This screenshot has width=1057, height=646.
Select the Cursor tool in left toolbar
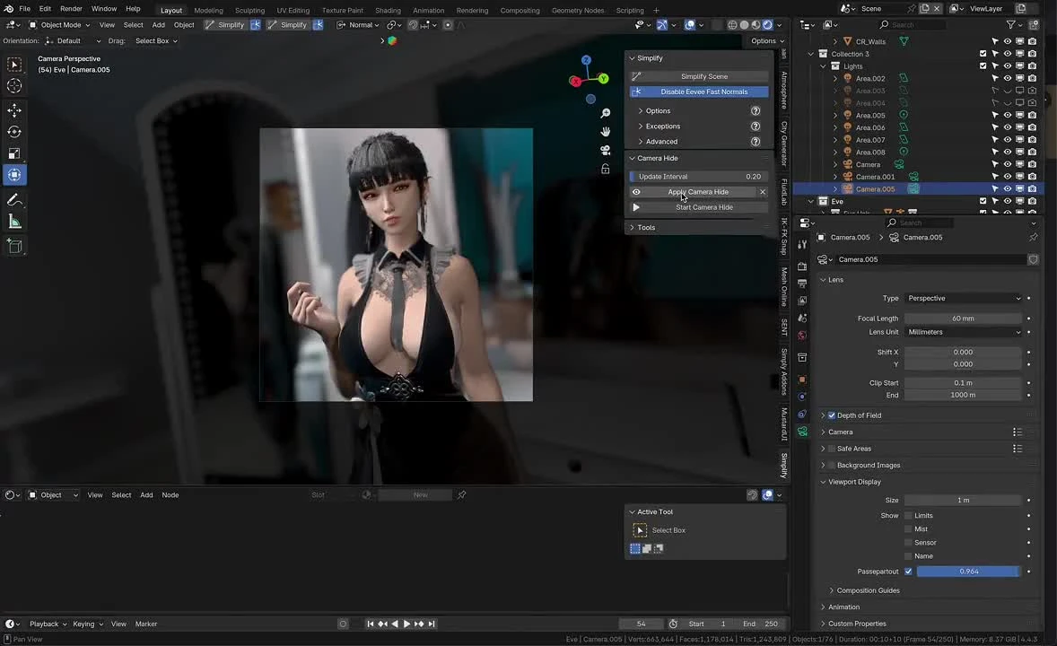(x=14, y=85)
